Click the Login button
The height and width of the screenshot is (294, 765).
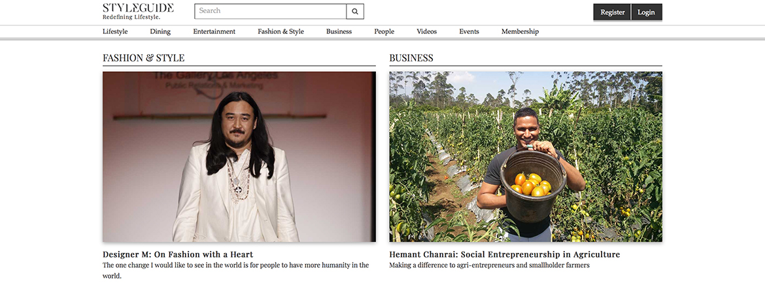647,12
